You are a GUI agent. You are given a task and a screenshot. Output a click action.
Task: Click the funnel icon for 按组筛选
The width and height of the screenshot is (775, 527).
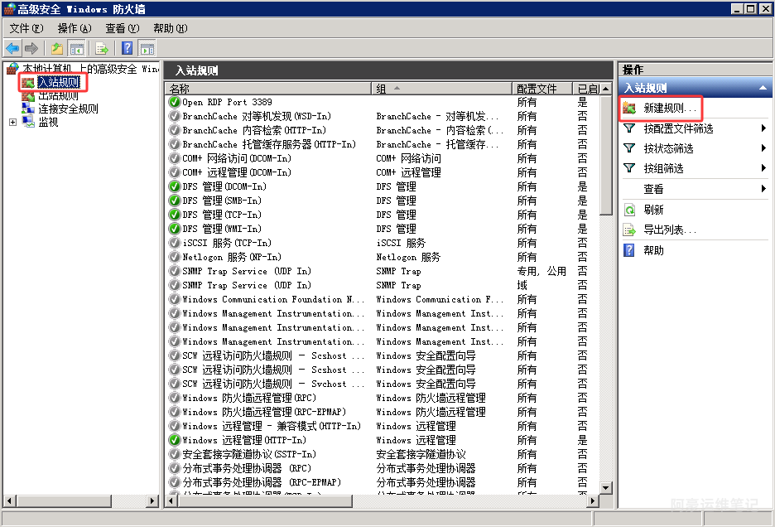pyautogui.click(x=629, y=168)
